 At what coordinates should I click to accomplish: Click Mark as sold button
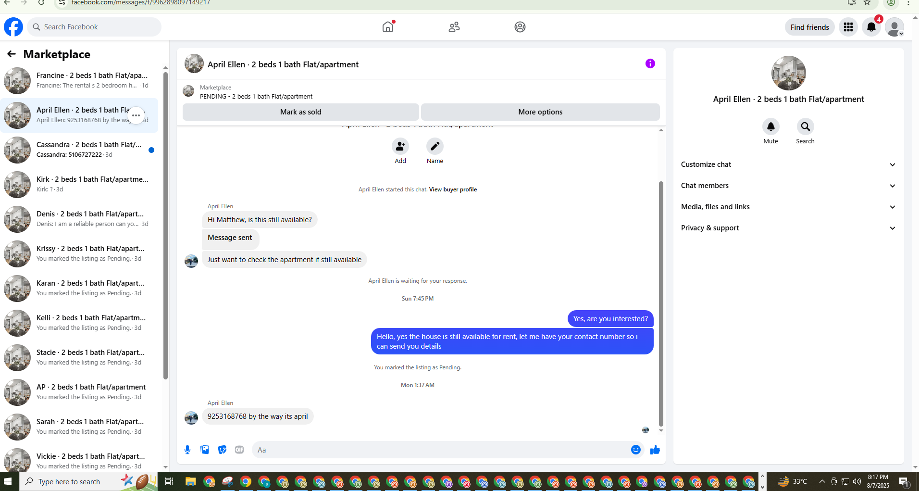301,112
